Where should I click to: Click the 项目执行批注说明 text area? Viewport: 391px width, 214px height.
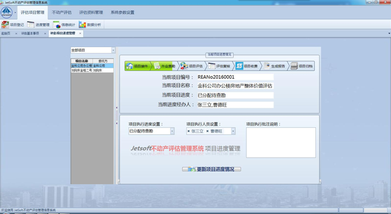tap(281, 143)
